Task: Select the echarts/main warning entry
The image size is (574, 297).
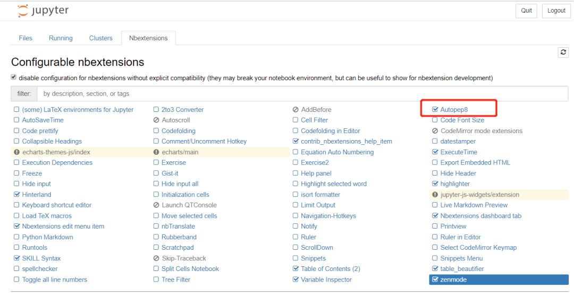Action: point(180,152)
